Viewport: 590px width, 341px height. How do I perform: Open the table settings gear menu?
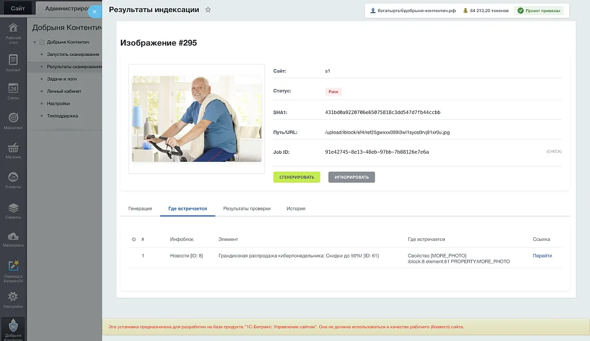(134, 239)
